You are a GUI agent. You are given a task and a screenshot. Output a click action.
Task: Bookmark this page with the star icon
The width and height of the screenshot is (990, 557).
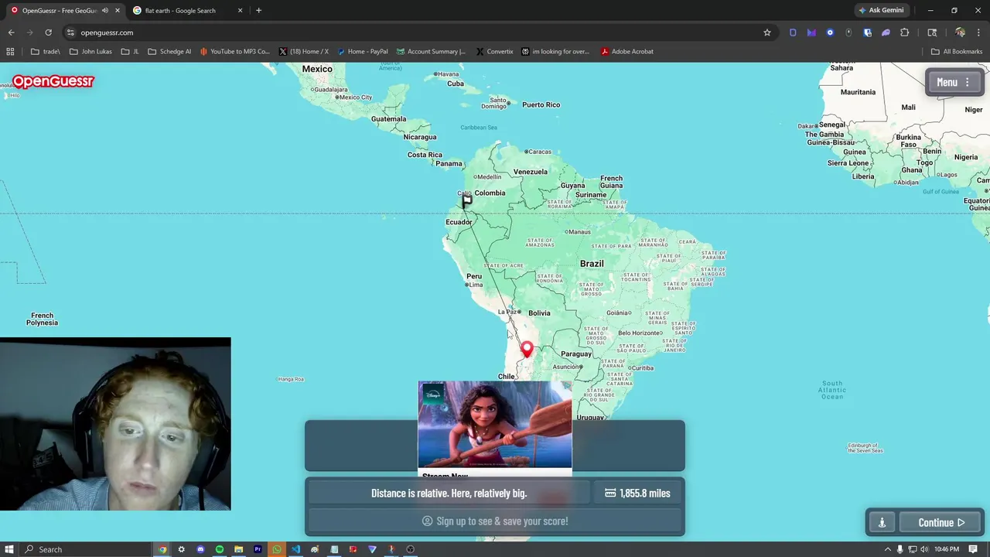pyautogui.click(x=767, y=32)
